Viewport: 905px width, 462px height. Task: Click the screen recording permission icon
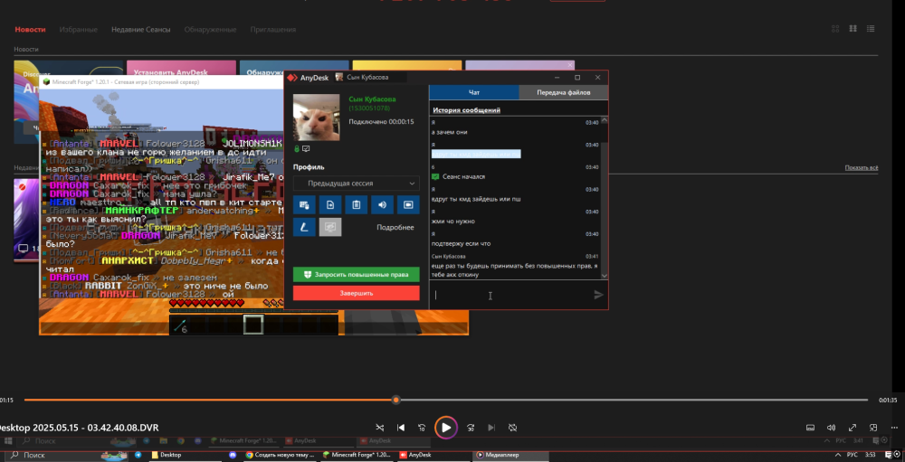tap(409, 204)
